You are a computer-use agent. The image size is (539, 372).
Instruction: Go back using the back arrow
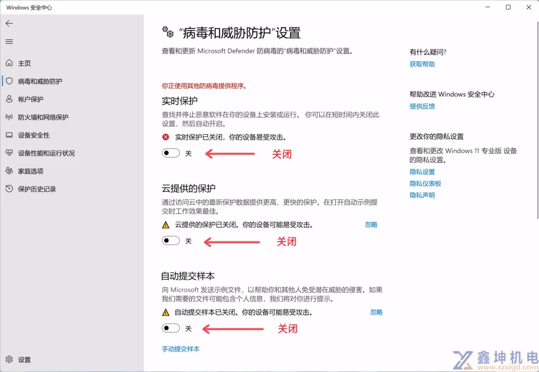[x=9, y=23]
